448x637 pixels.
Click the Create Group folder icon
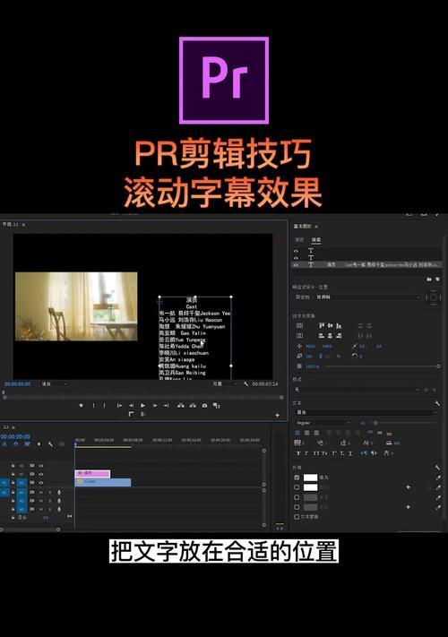coord(429,280)
